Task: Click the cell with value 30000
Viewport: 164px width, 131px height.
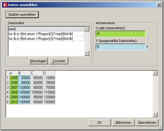Action: point(24,78)
